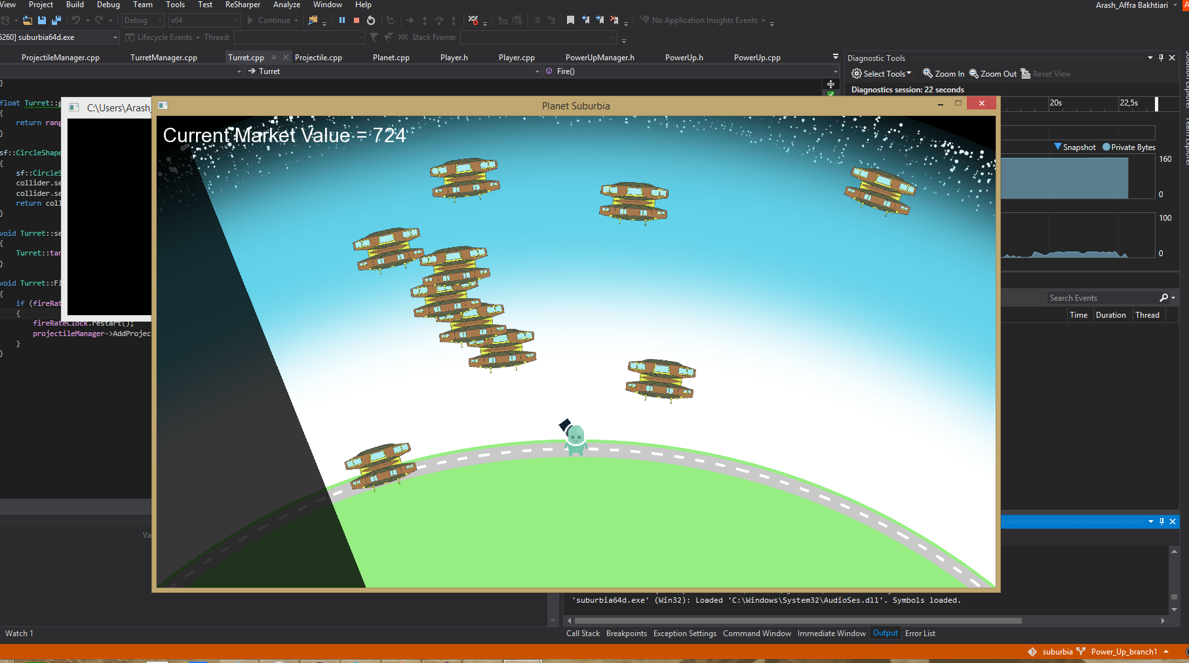This screenshot has height=663, width=1189.
Task: Switch to the Projectile.cpp tab
Action: 318,58
